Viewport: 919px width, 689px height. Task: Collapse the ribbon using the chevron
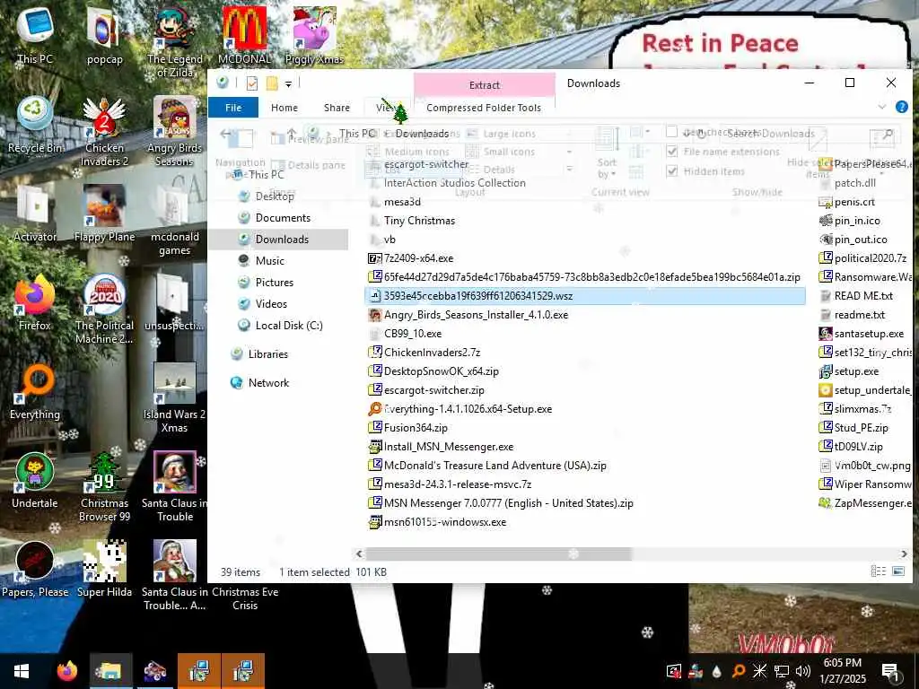click(x=881, y=108)
